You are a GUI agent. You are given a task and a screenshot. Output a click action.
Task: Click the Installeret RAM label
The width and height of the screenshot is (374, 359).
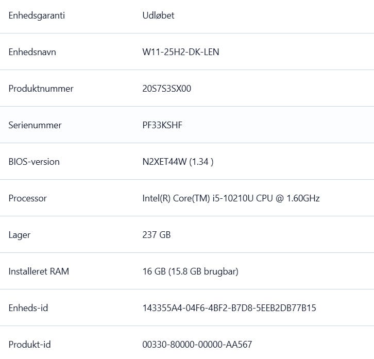39,271
